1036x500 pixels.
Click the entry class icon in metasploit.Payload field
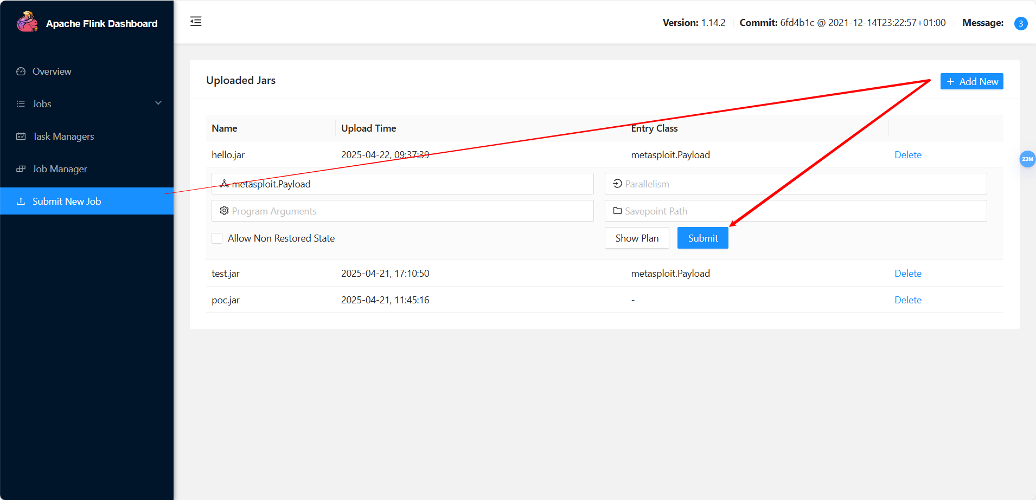click(224, 184)
